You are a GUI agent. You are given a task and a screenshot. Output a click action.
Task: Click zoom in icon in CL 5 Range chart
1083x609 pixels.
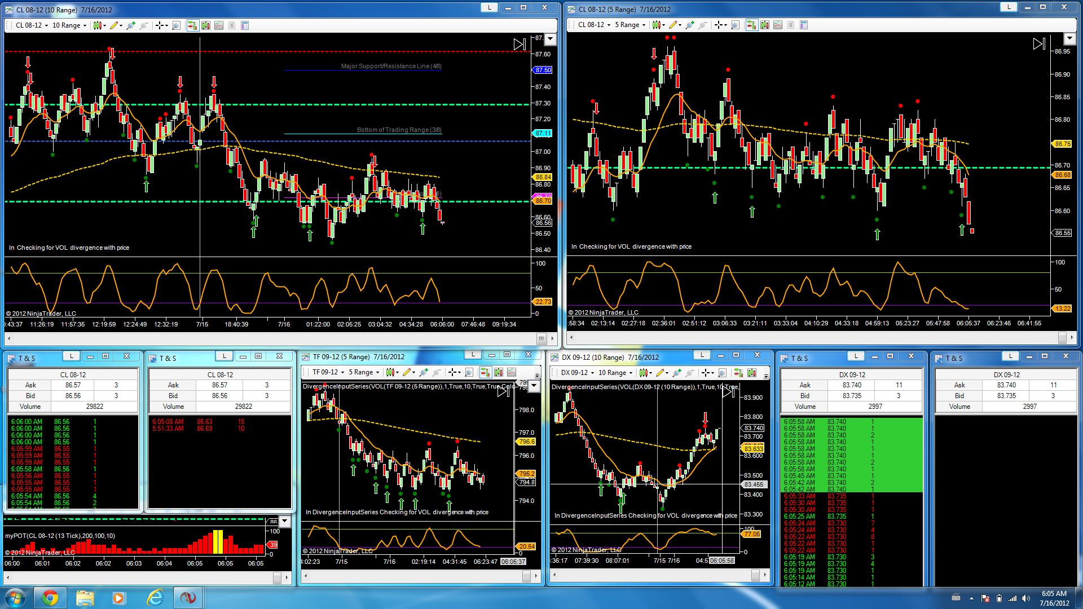tap(690, 25)
